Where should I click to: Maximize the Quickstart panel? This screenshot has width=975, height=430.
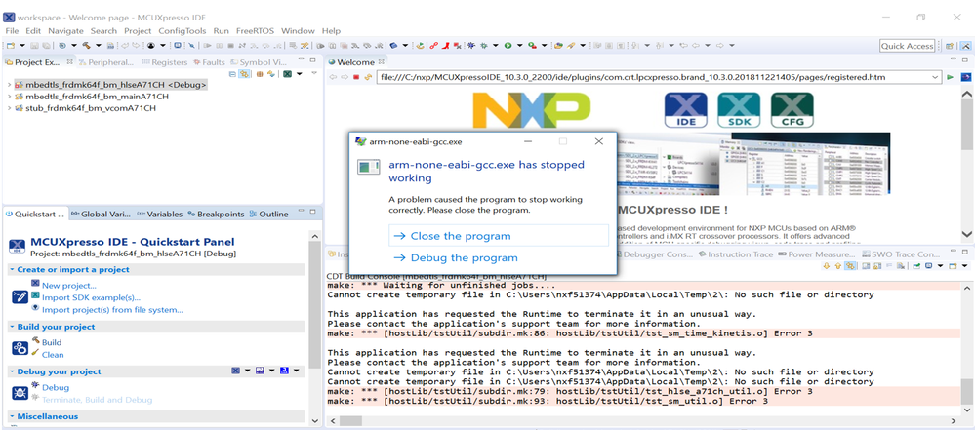pos(313,212)
